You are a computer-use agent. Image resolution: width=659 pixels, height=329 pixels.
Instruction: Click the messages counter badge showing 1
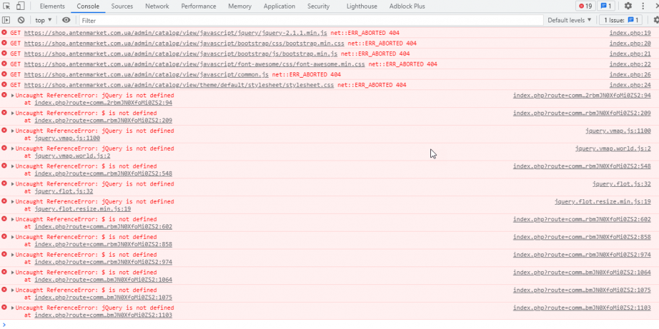(x=606, y=7)
